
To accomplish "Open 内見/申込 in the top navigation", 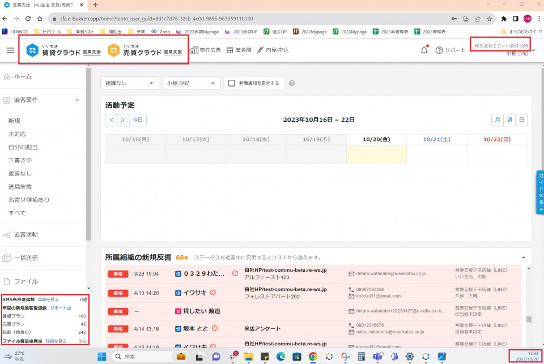I will (273, 50).
